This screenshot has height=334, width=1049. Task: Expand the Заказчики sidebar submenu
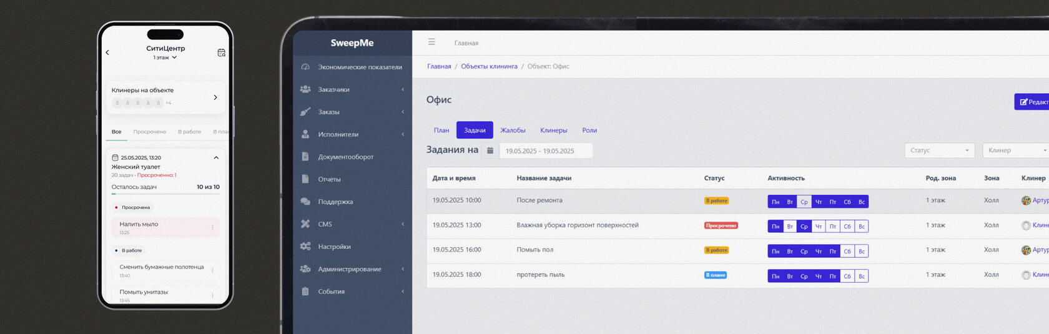403,89
